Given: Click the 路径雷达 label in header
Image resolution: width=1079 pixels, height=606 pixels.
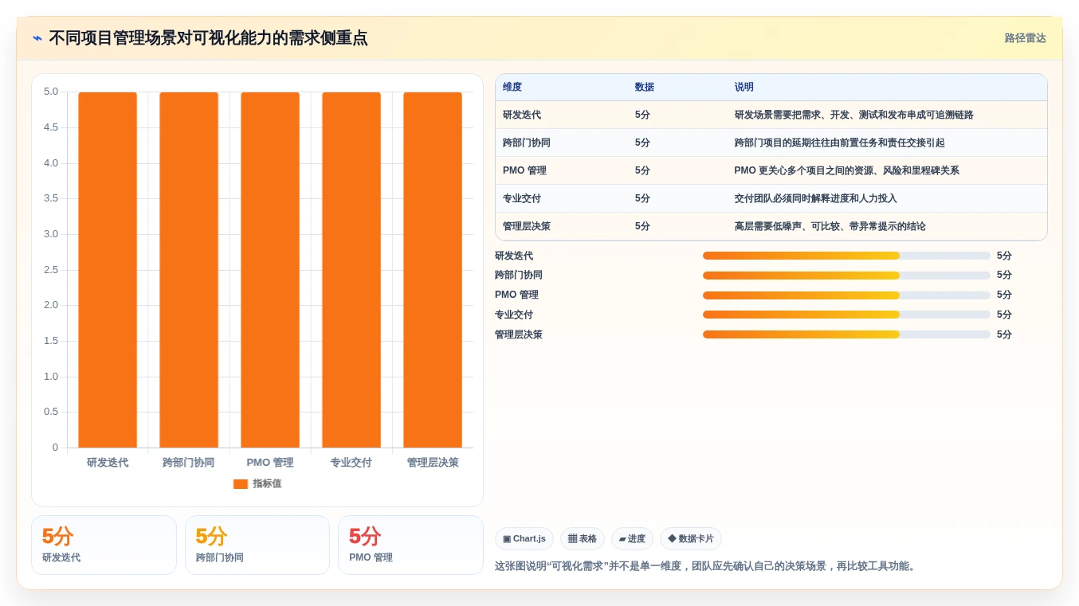Looking at the screenshot, I should coord(1025,38).
